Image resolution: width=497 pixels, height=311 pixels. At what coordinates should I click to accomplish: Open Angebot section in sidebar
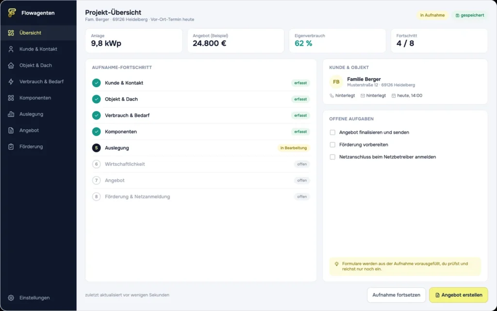[x=38, y=130]
